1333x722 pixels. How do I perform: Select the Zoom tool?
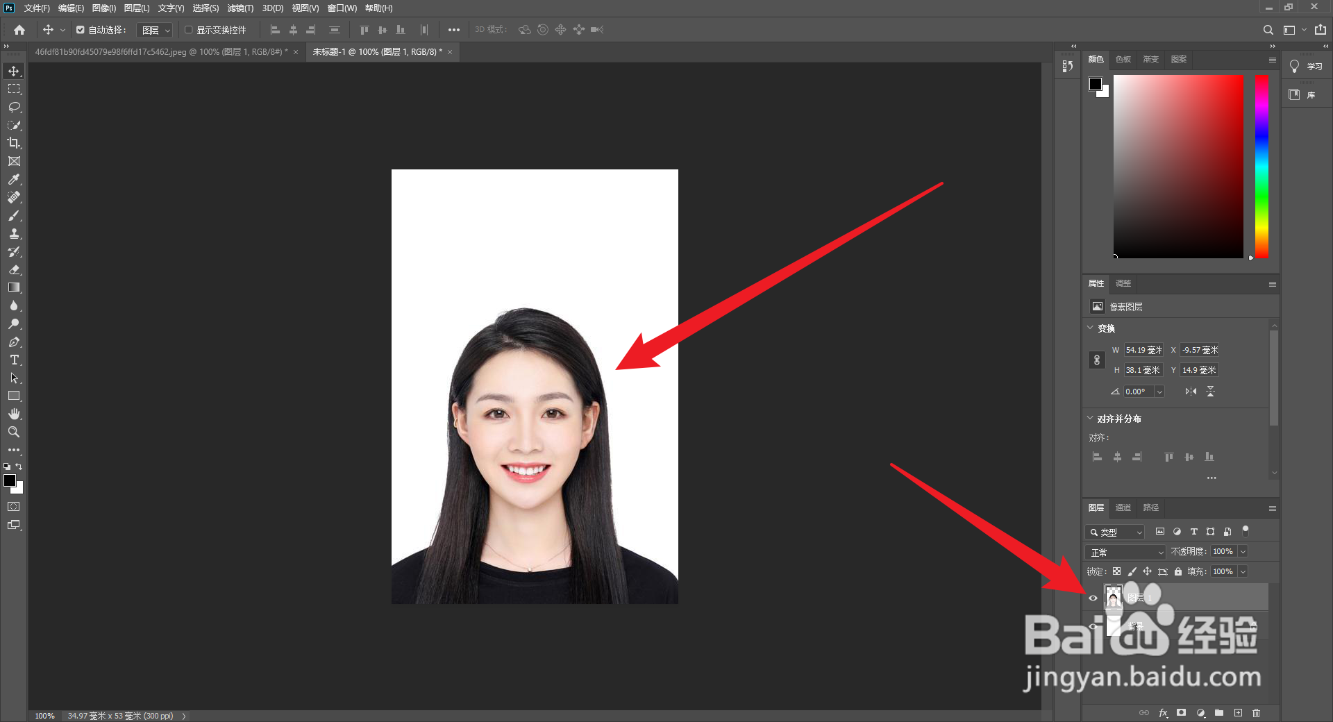pyautogui.click(x=14, y=432)
